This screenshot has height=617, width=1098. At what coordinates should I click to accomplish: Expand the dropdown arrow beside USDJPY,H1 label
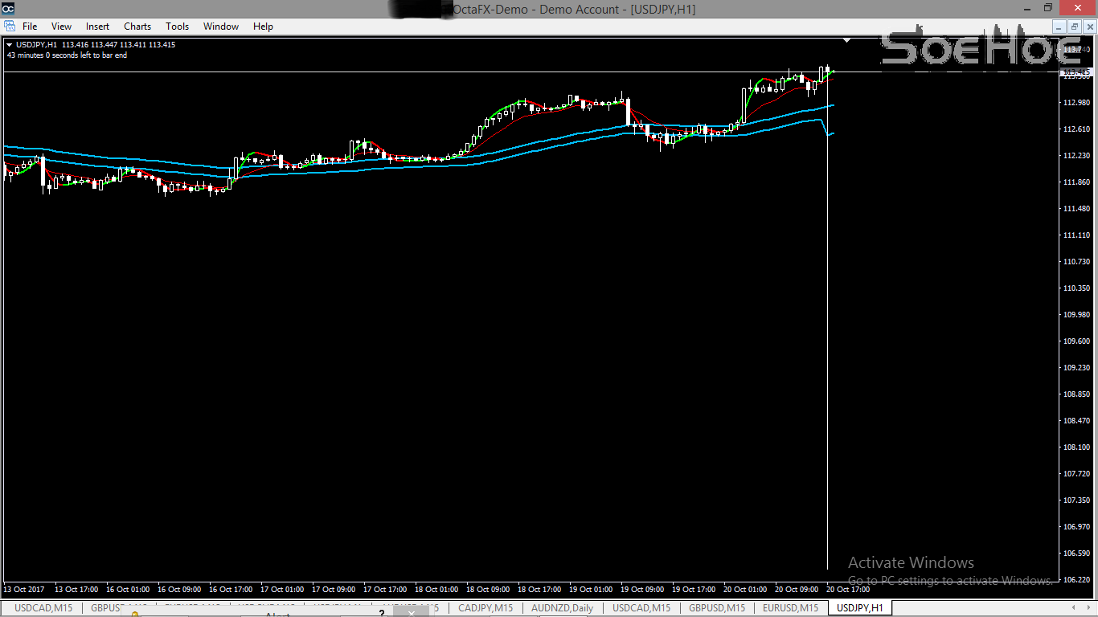[10, 45]
